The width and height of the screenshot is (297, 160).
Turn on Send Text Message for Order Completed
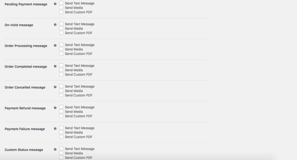click(x=61, y=65)
